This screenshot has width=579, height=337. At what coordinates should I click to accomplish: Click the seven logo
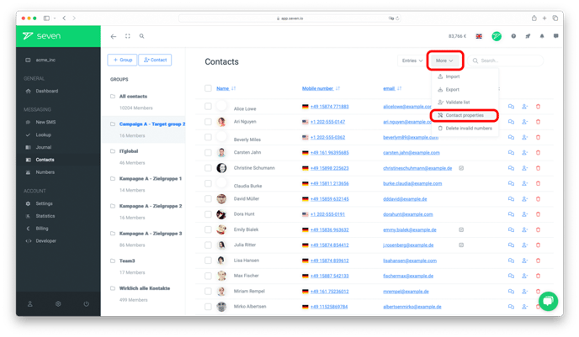tap(41, 36)
